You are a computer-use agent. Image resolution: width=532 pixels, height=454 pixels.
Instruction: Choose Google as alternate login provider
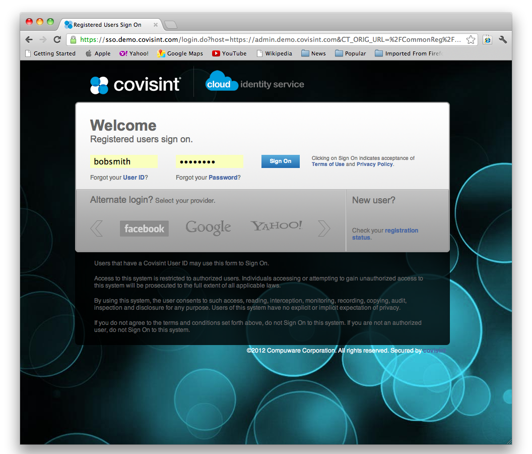(x=208, y=228)
